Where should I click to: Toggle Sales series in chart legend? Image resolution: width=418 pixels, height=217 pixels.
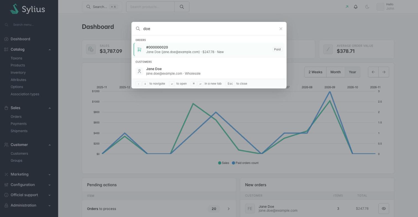click(x=224, y=163)
